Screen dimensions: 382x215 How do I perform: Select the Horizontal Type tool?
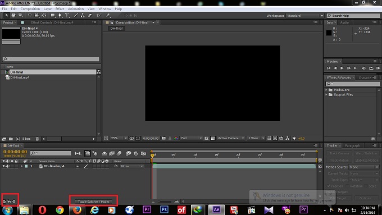pyautogui.click(x=67, y=15)
